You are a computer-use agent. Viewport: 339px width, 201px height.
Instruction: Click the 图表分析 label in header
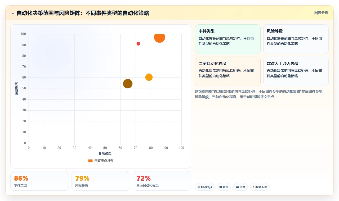(321, 13)
